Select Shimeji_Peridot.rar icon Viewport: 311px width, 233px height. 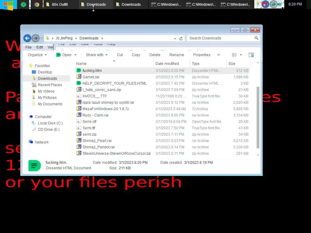click(79, 147)
